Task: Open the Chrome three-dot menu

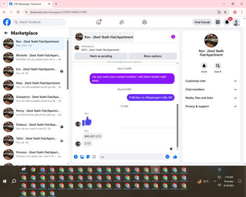Action: click(242, 12)
